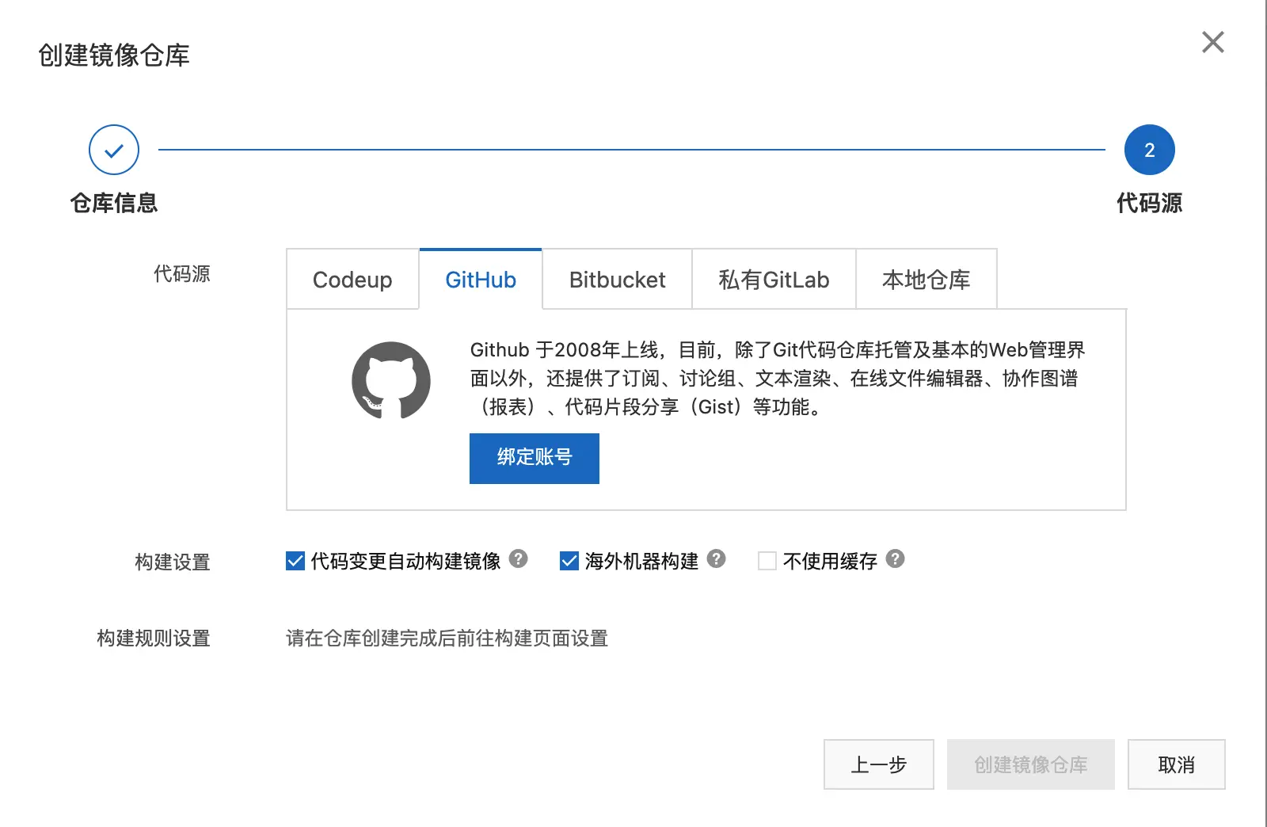Open the 私有GitLab tab
This screenshot has width=1267, height=827.
tap(774, 280)
